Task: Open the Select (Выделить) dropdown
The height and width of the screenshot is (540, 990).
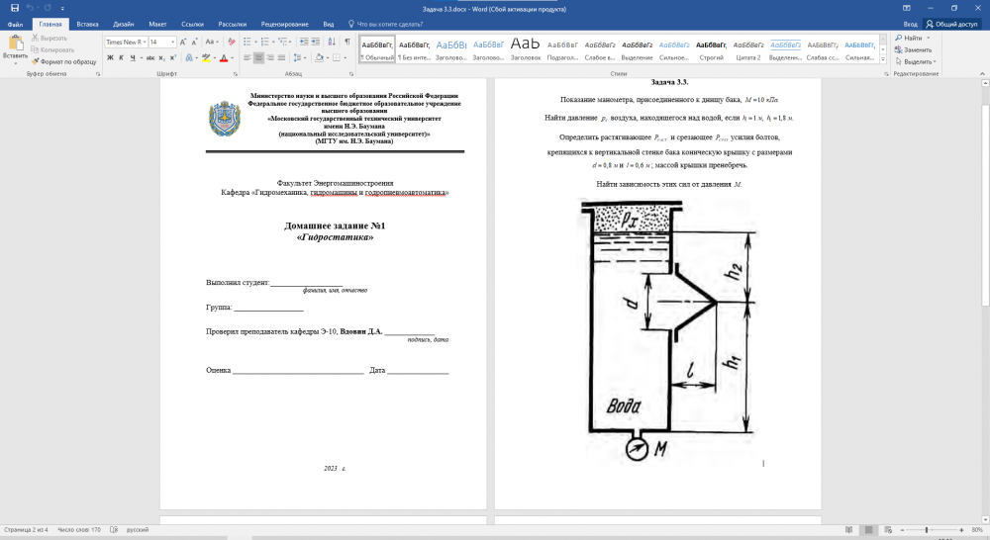Action: pos(916,62)
